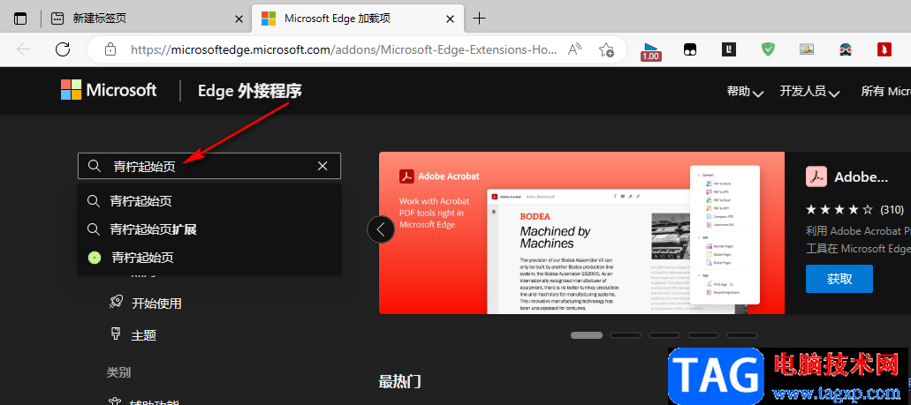Screen dimensions: 911x405
Task: Click the search box with 青柠起始页
Action: click(x=209, y=166)
